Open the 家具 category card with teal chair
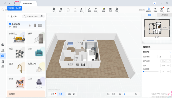 (36, 52)
